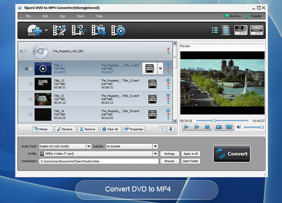
Task: Step to next frame in preview
Action: point(197,127)
